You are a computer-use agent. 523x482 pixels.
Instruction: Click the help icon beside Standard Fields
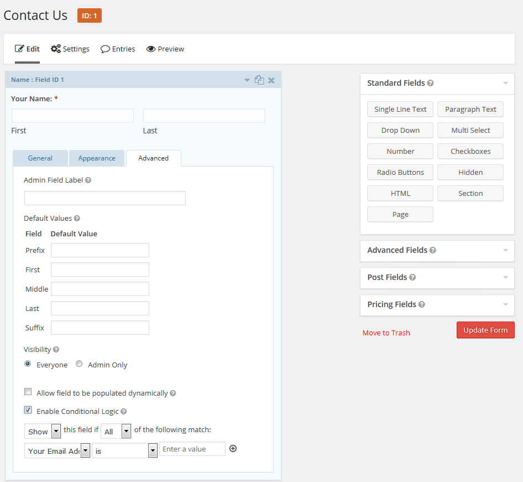tap(431, 83)
